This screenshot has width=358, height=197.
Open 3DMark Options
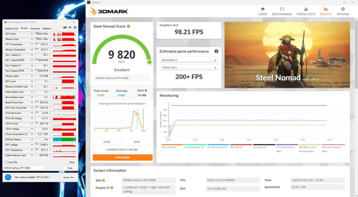pos(343,11)
